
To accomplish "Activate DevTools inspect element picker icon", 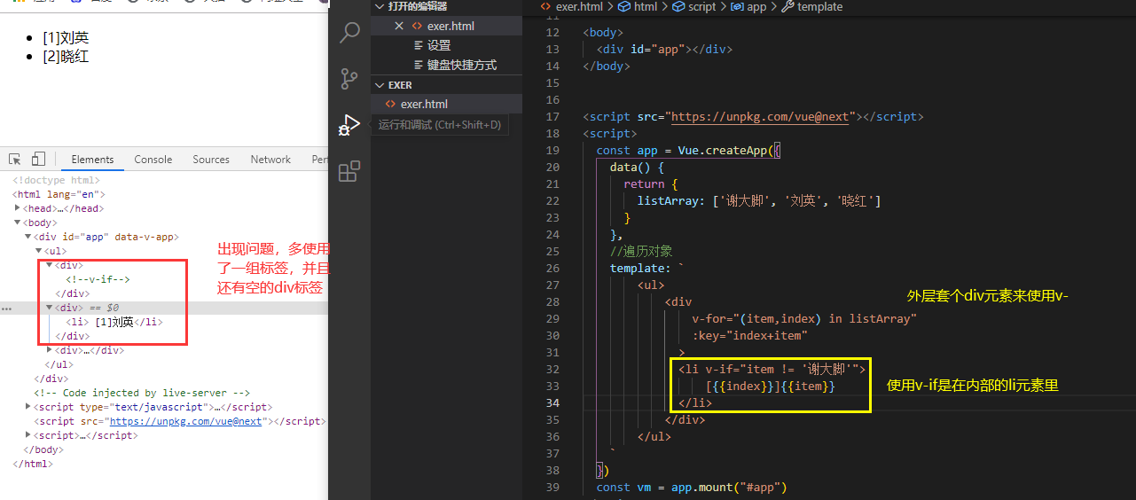I will 15,160.
